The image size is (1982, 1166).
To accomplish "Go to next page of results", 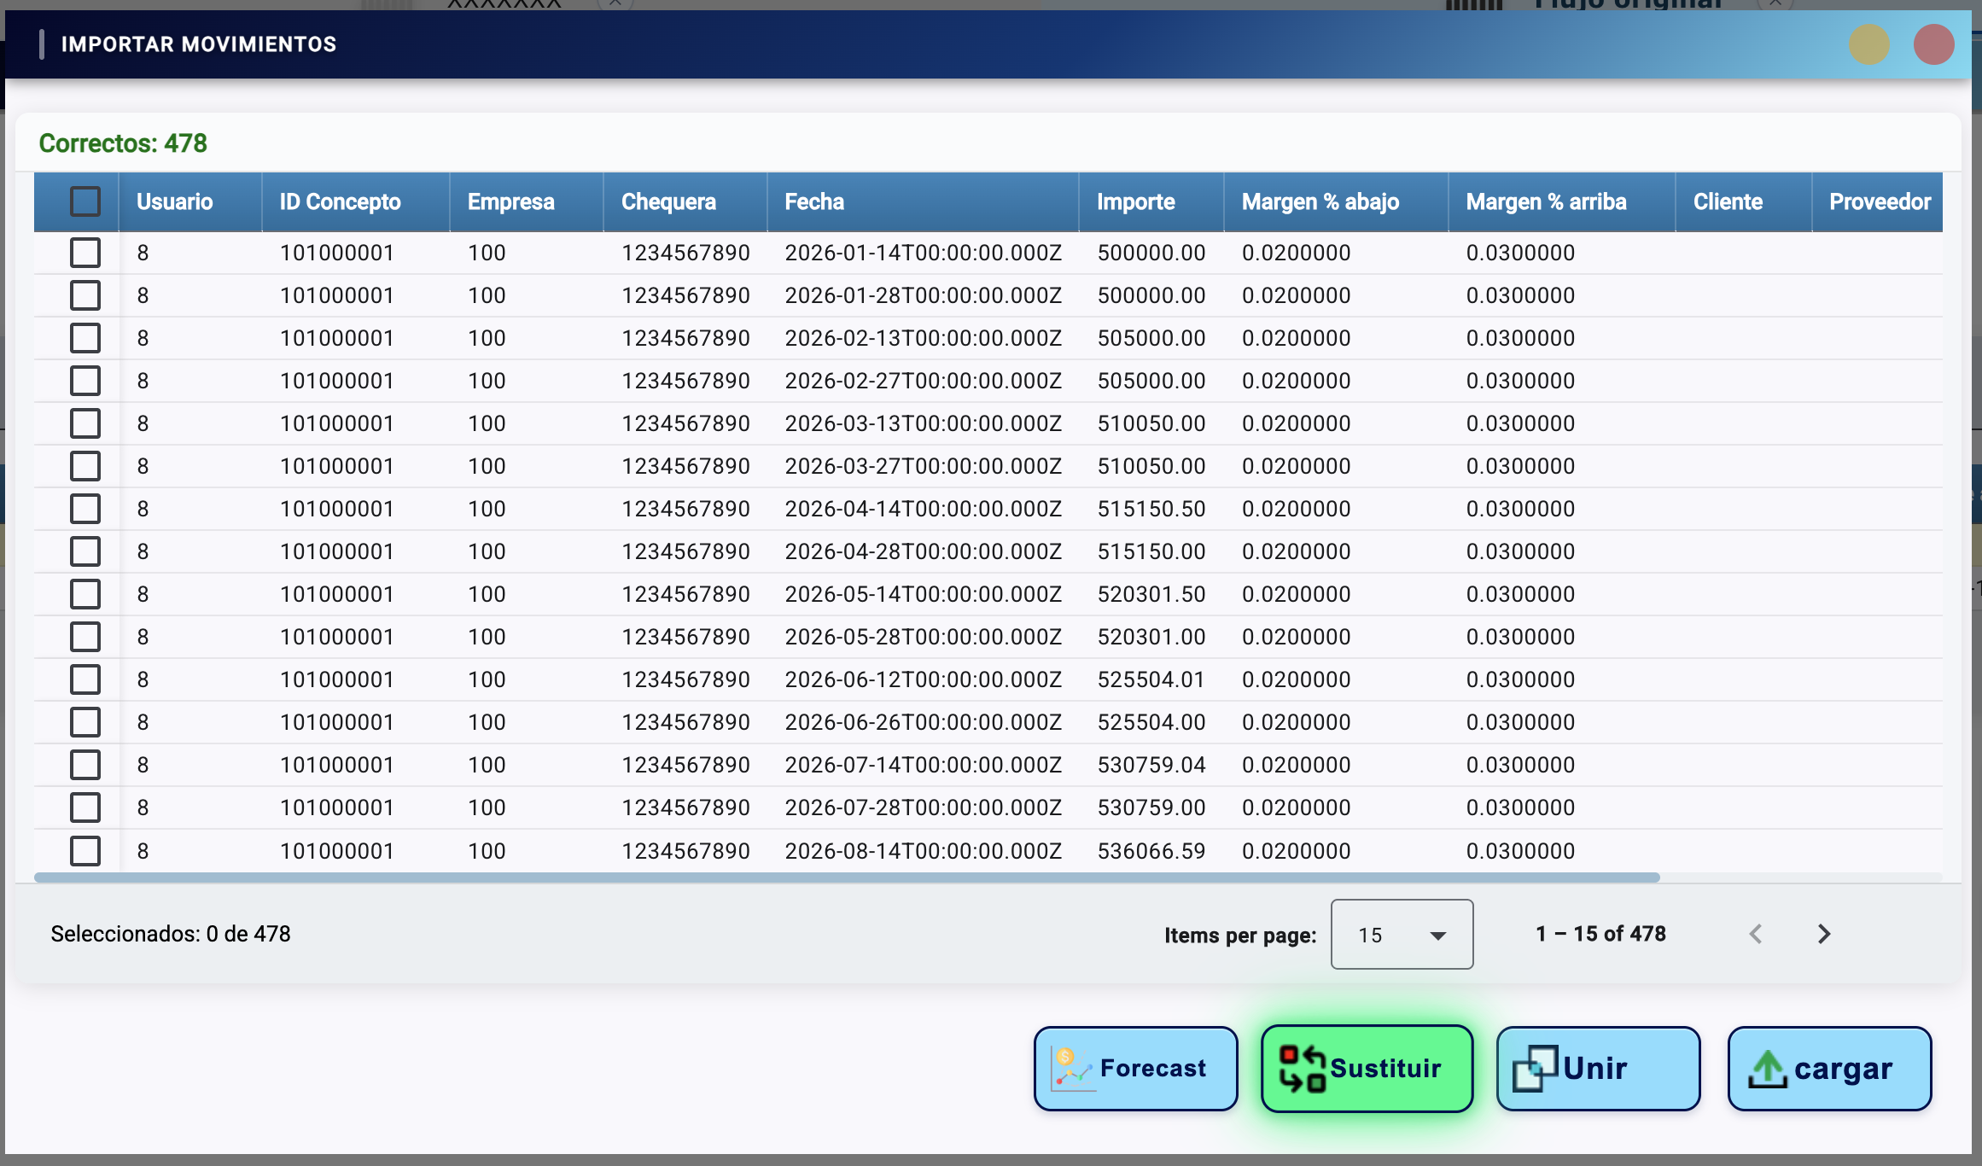I will [x=1823, y=934].
